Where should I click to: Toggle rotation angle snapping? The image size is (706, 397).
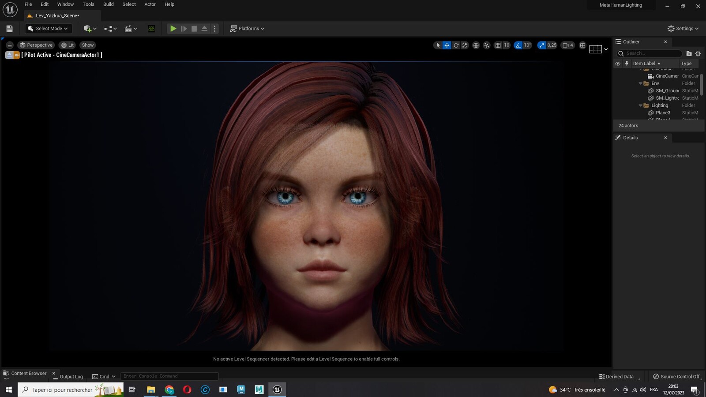coord(518,45)
